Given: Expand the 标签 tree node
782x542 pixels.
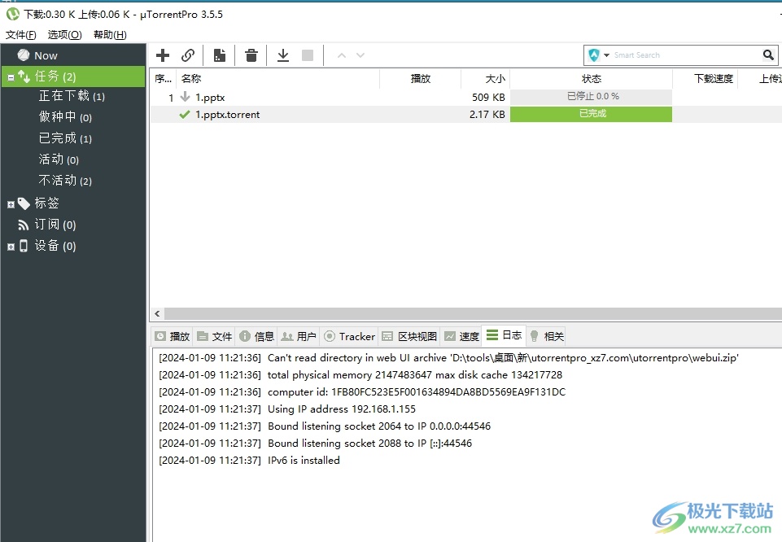Looking at the screenshot, I should click(x=11, y=204).
